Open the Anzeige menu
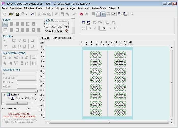 (71, 8)
